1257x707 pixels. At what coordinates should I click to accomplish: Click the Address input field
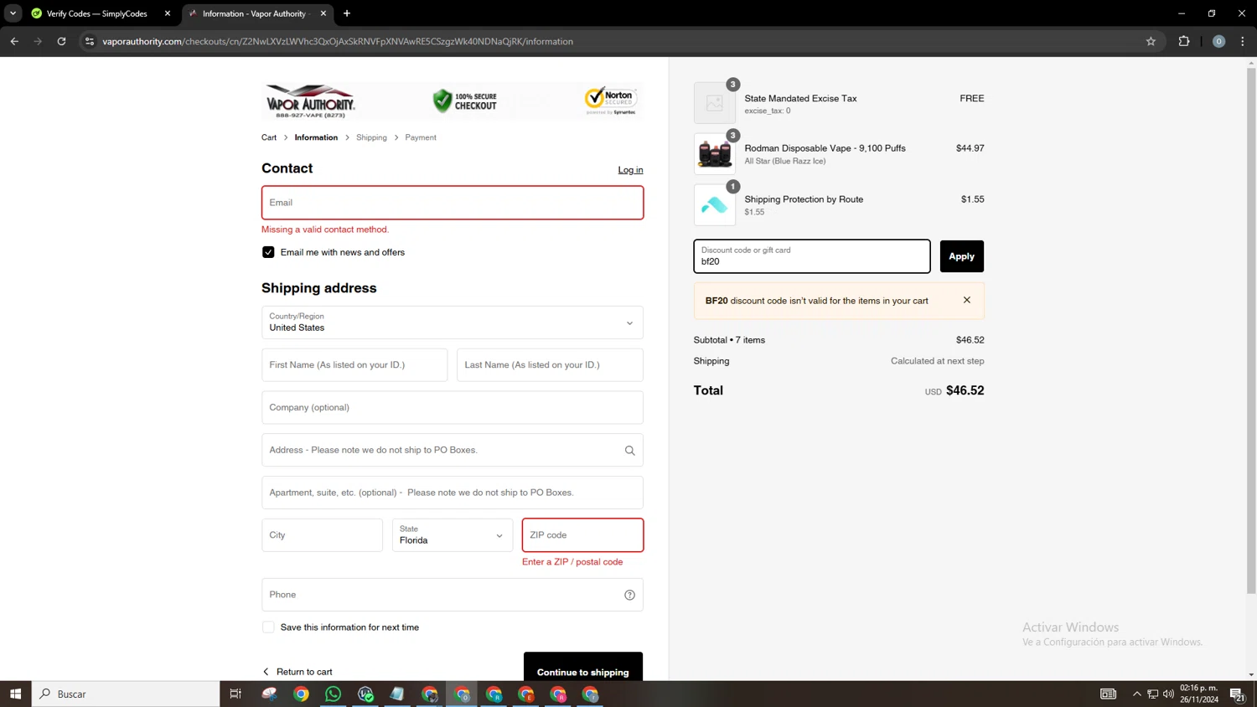[453, 451]
